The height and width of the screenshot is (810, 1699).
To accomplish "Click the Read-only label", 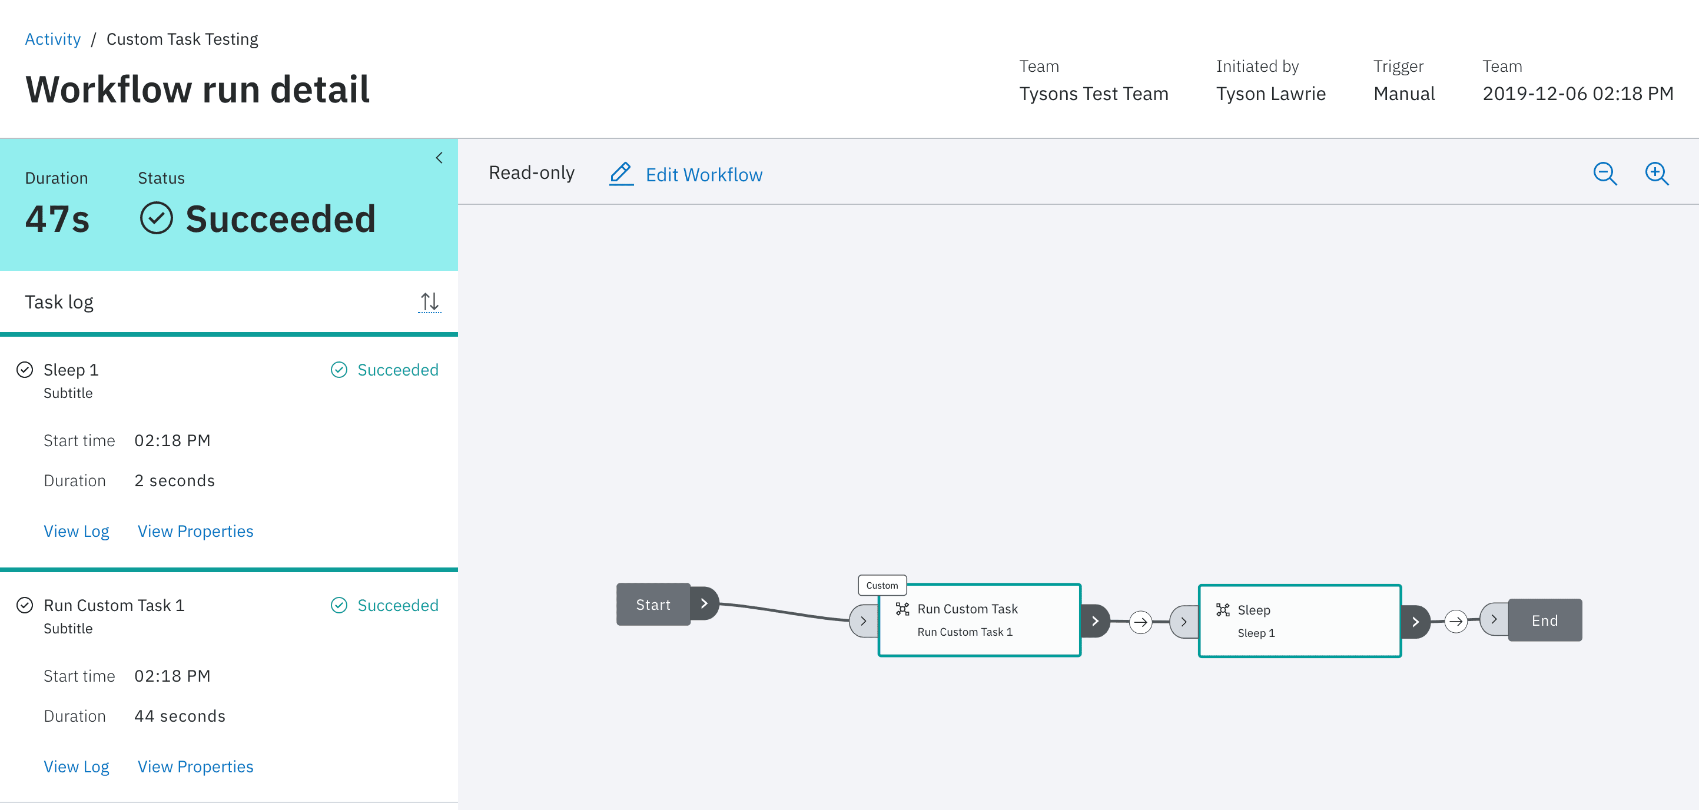I will point(532,173).
